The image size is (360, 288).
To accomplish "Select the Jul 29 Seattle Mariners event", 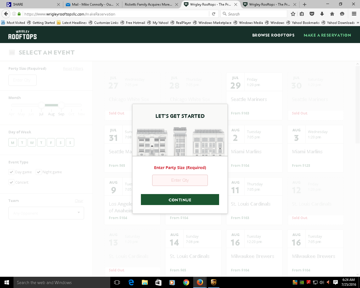I will 254,96.
